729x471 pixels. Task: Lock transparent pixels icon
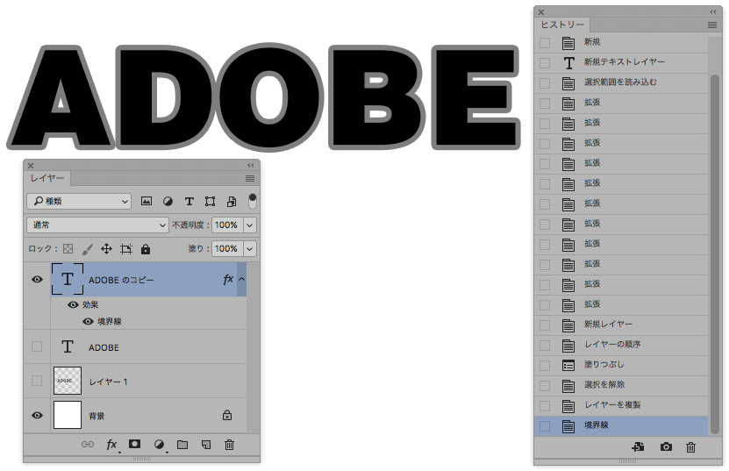(68, 249)
